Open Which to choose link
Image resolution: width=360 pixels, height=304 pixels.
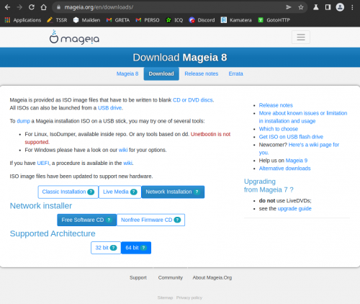[x=279, y=129]
